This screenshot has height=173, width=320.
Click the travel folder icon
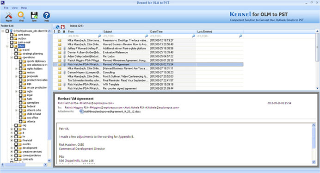point(20,50)
